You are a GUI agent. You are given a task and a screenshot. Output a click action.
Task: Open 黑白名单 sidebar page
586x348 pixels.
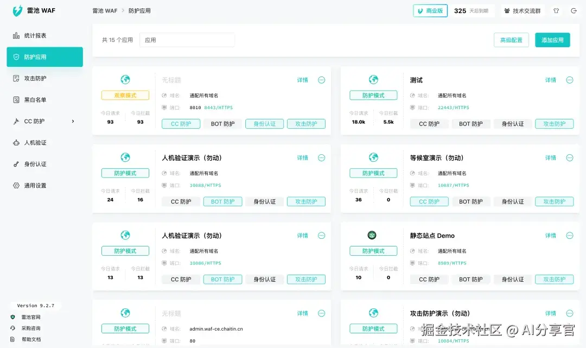(45, 100)
